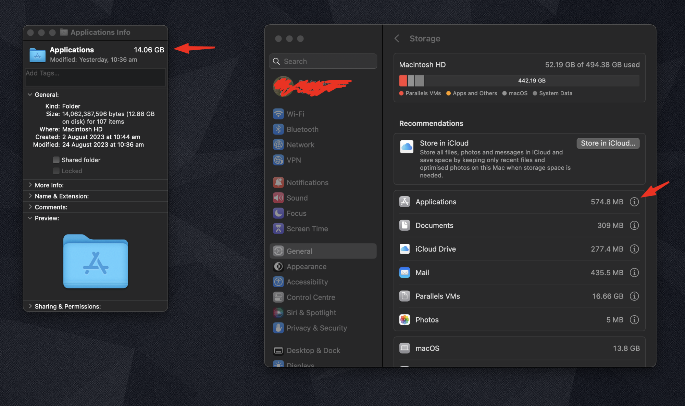685x406 pixels.
Task: Select Sound in settings sidebar
Action: (323, 198)
